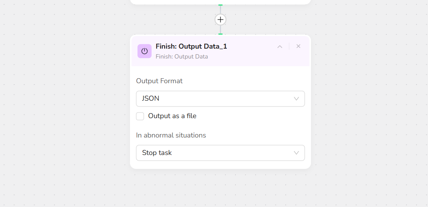Click the "Output as a file" label text
The width and height of the screenshot is (428, 207).
point(172,116)
